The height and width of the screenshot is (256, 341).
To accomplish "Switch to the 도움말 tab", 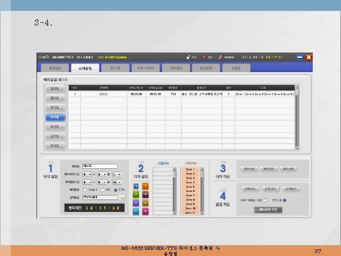I will click(236, 68).
